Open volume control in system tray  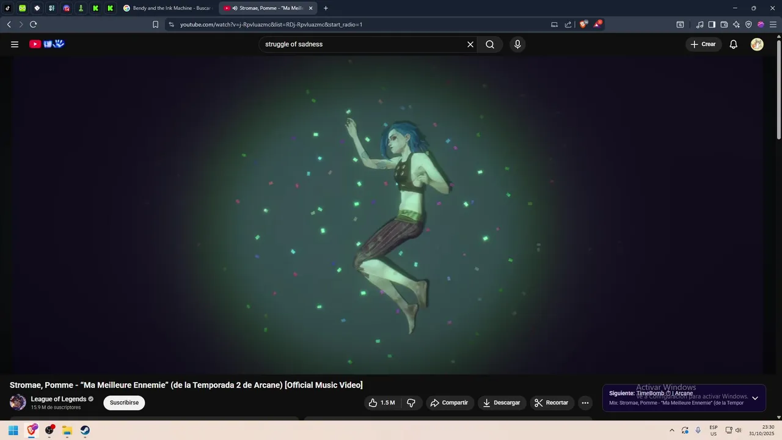[738, 430]
